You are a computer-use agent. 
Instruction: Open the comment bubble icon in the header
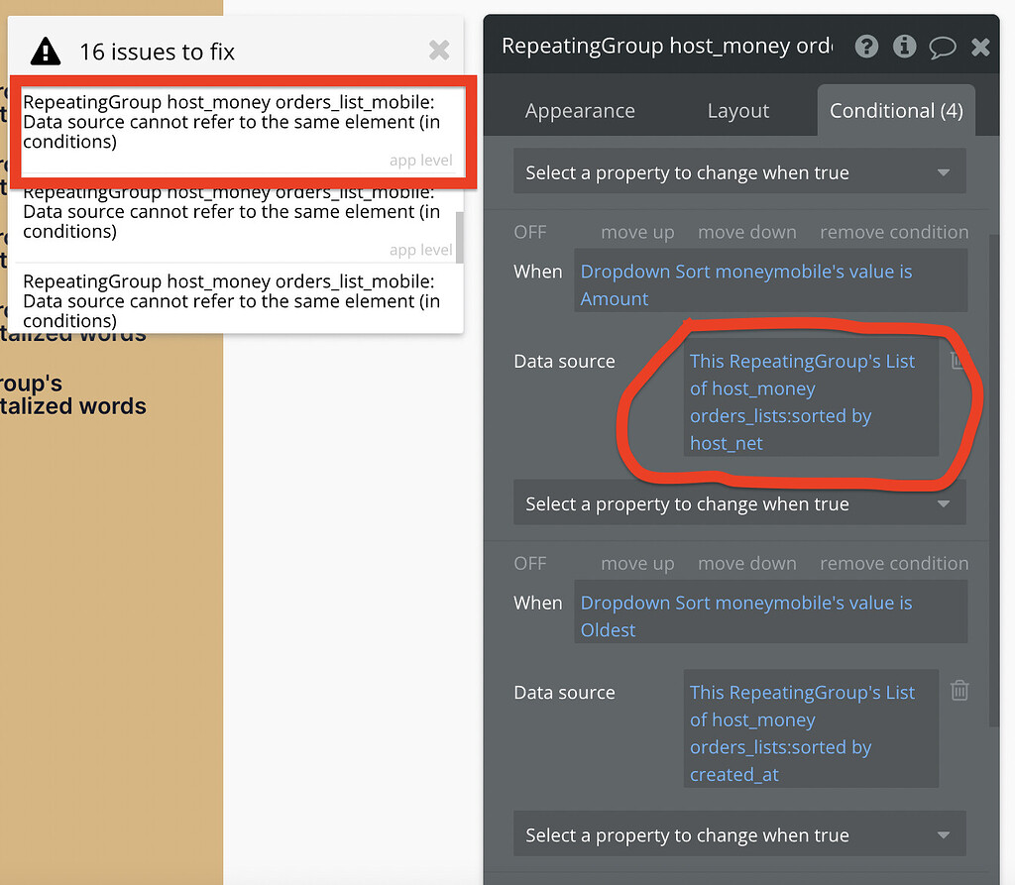943,47
